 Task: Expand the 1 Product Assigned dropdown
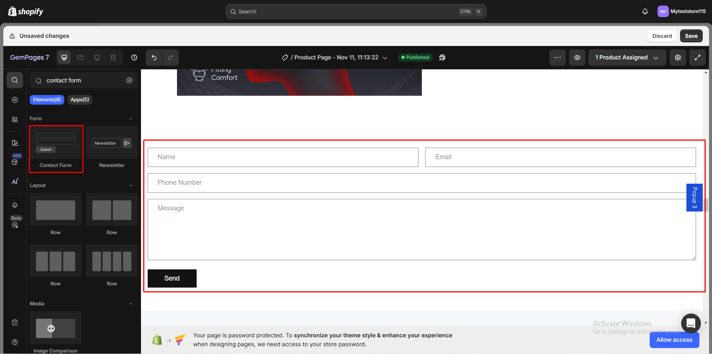pyautogui.click(x=627, y=58)
